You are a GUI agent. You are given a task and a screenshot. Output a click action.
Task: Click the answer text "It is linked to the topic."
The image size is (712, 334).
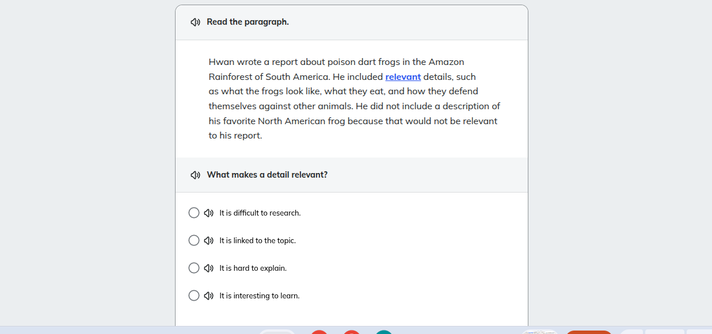(x=257, y=241)
